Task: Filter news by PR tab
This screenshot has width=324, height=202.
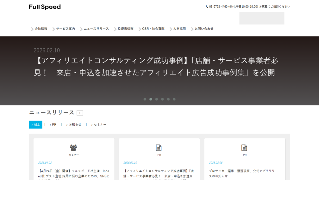Action: (x=54, y=125)
